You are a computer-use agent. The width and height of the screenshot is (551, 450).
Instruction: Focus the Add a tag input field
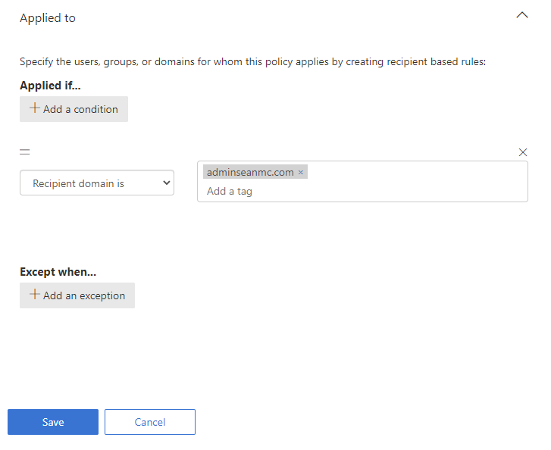click(x=362, y=192)
